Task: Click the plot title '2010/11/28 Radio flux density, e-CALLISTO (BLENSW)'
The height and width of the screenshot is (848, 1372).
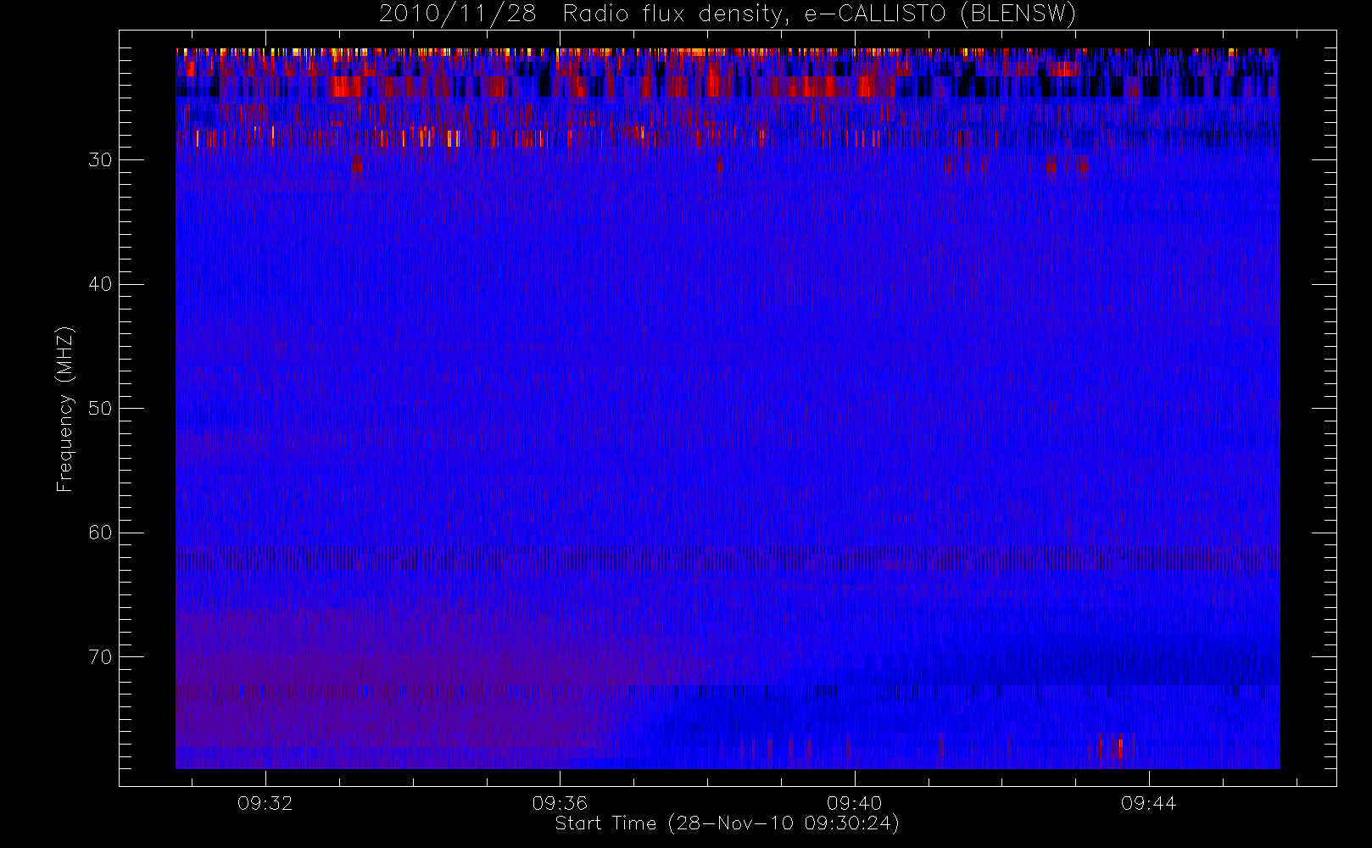Action: (x=728, y=14)
